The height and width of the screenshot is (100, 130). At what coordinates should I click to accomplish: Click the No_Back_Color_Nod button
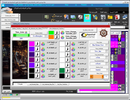88,30
